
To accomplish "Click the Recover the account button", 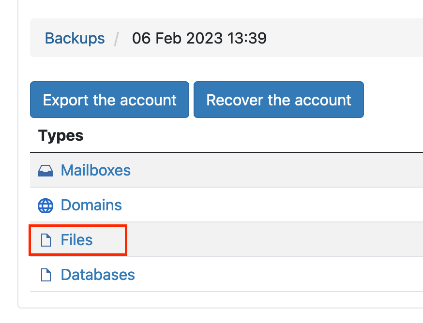I will click(278, 100).
